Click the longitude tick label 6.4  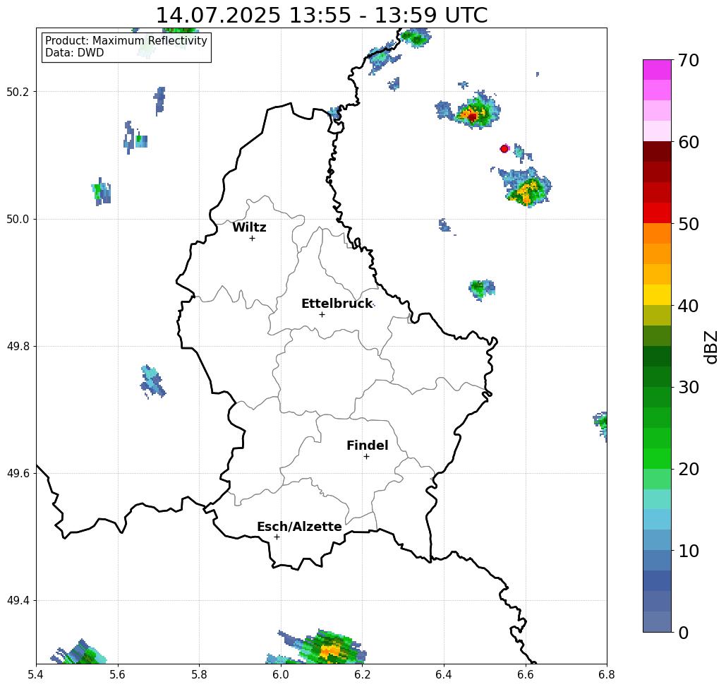(x=444, y=674)
